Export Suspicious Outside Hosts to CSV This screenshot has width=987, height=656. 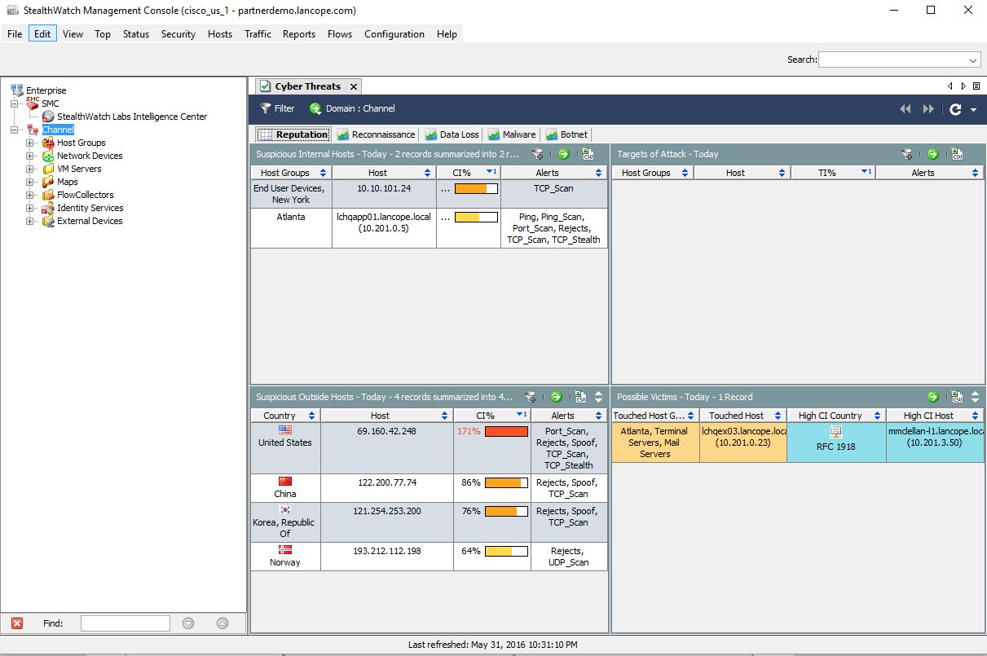point(580,397)
